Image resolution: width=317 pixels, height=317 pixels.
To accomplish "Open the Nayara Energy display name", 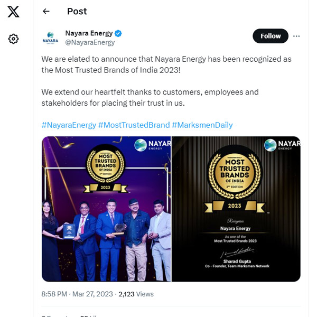I will pyautogui.click(x=89, y=33).
